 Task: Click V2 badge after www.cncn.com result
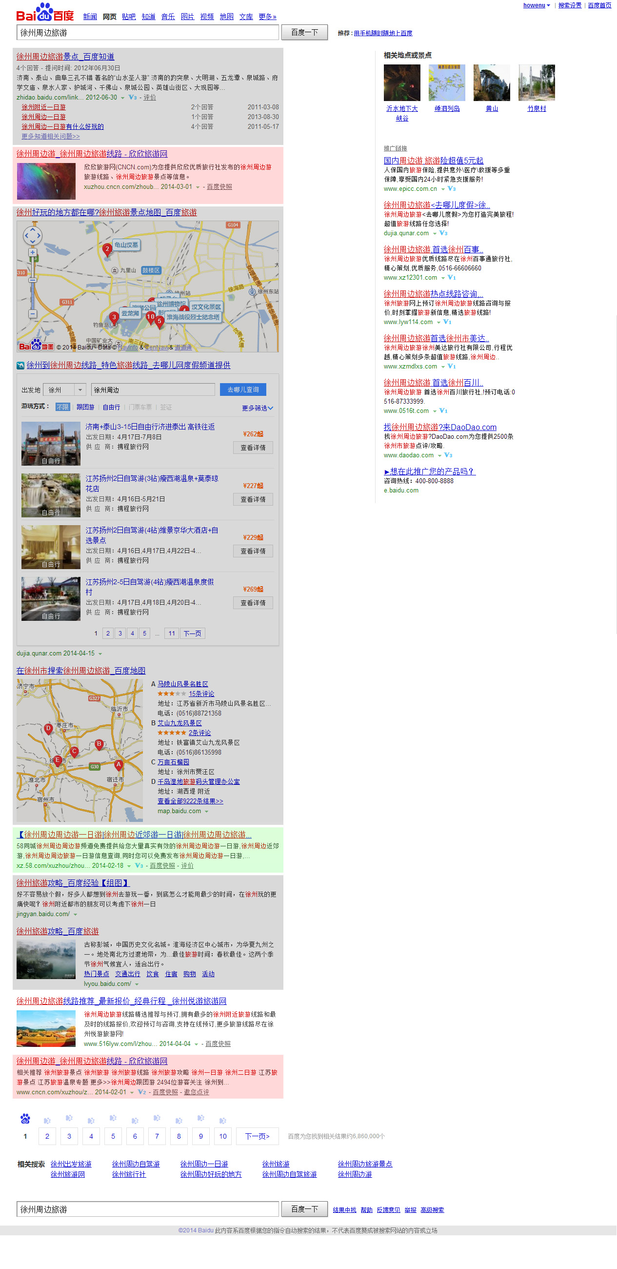click(142, 1092)
